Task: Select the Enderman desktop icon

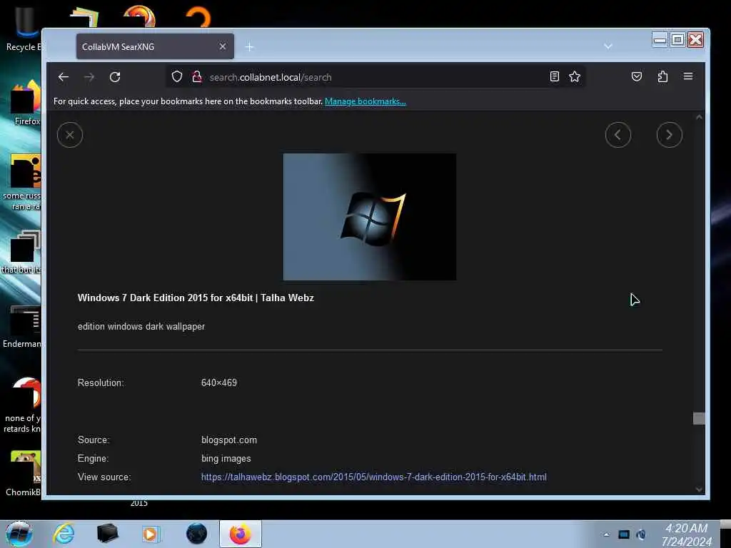Action: tap(22, 326)
